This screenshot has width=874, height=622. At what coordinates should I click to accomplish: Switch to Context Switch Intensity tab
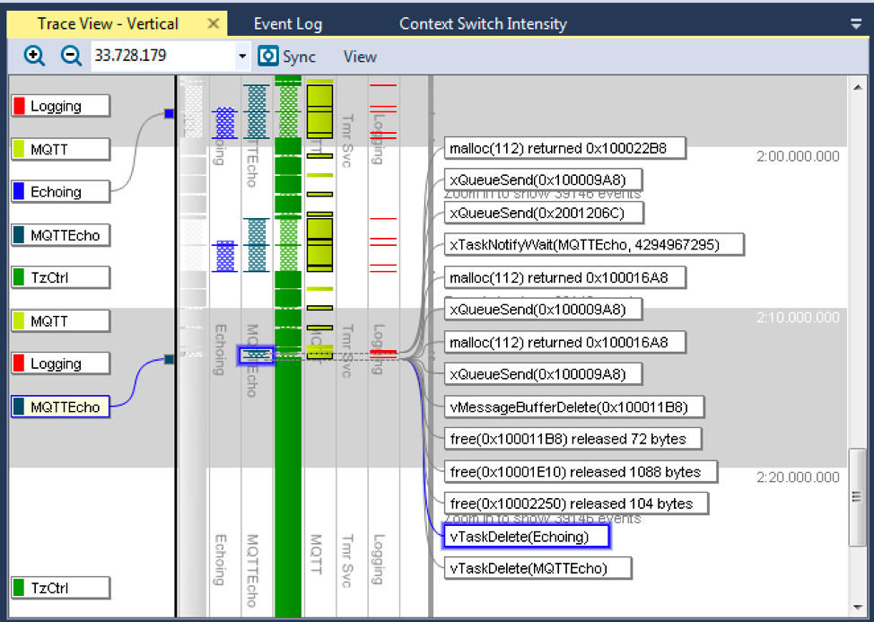point(483,24)
